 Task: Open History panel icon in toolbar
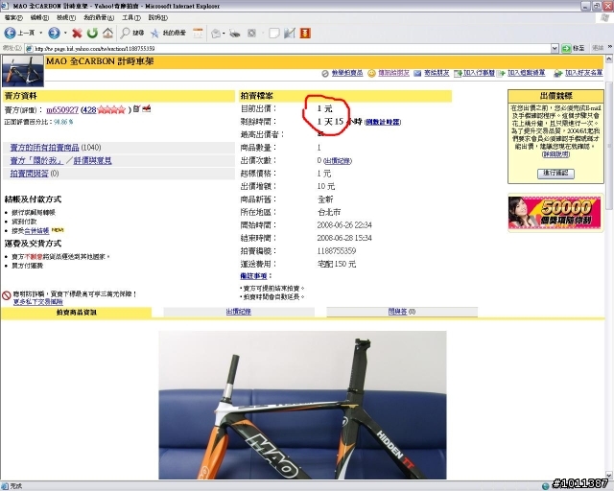click(198, 34)
